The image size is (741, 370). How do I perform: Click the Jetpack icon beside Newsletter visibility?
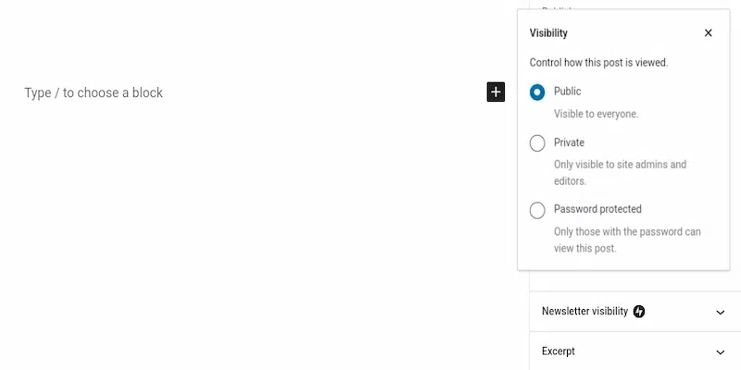point(639,312)
